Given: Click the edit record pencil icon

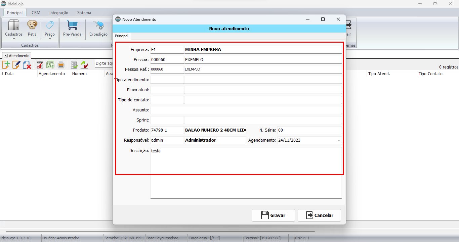Looking at the screenshot, I should pos(16,64).
